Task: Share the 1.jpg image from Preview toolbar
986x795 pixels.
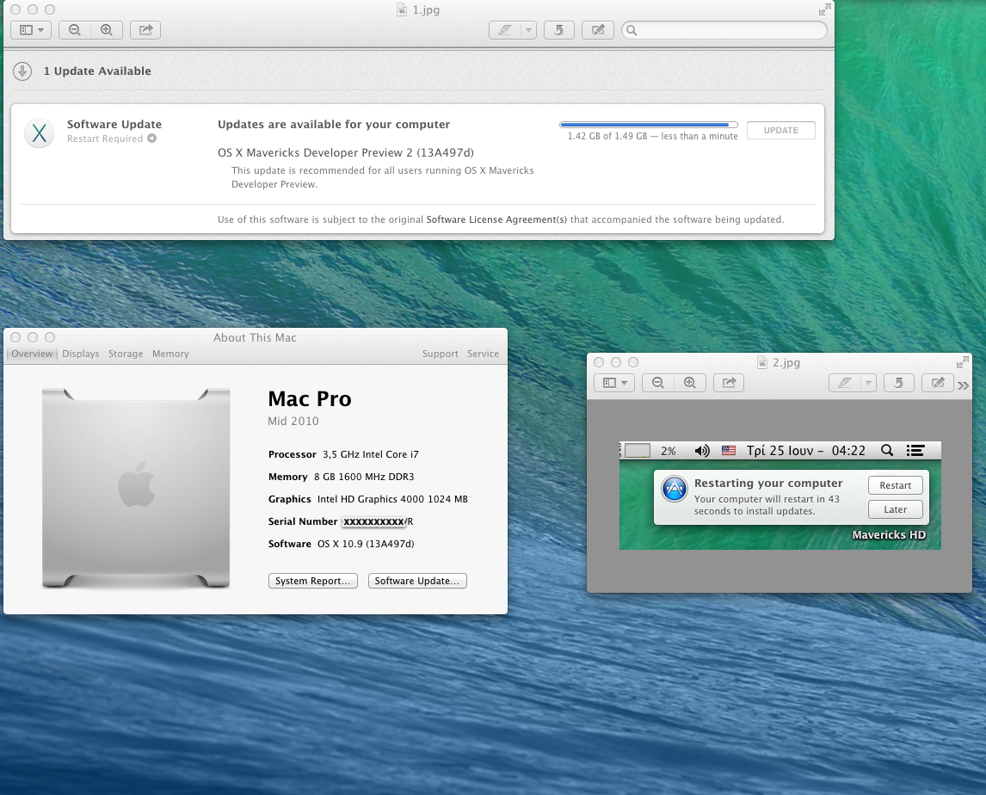Action: pyautogui.click(x=145, y=30)
